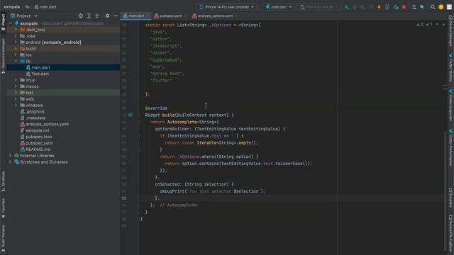Collapse all icon in Project panel header
The height and width of the screenshot is (255, 454).
pyautogui.click(x=97, y=16)
